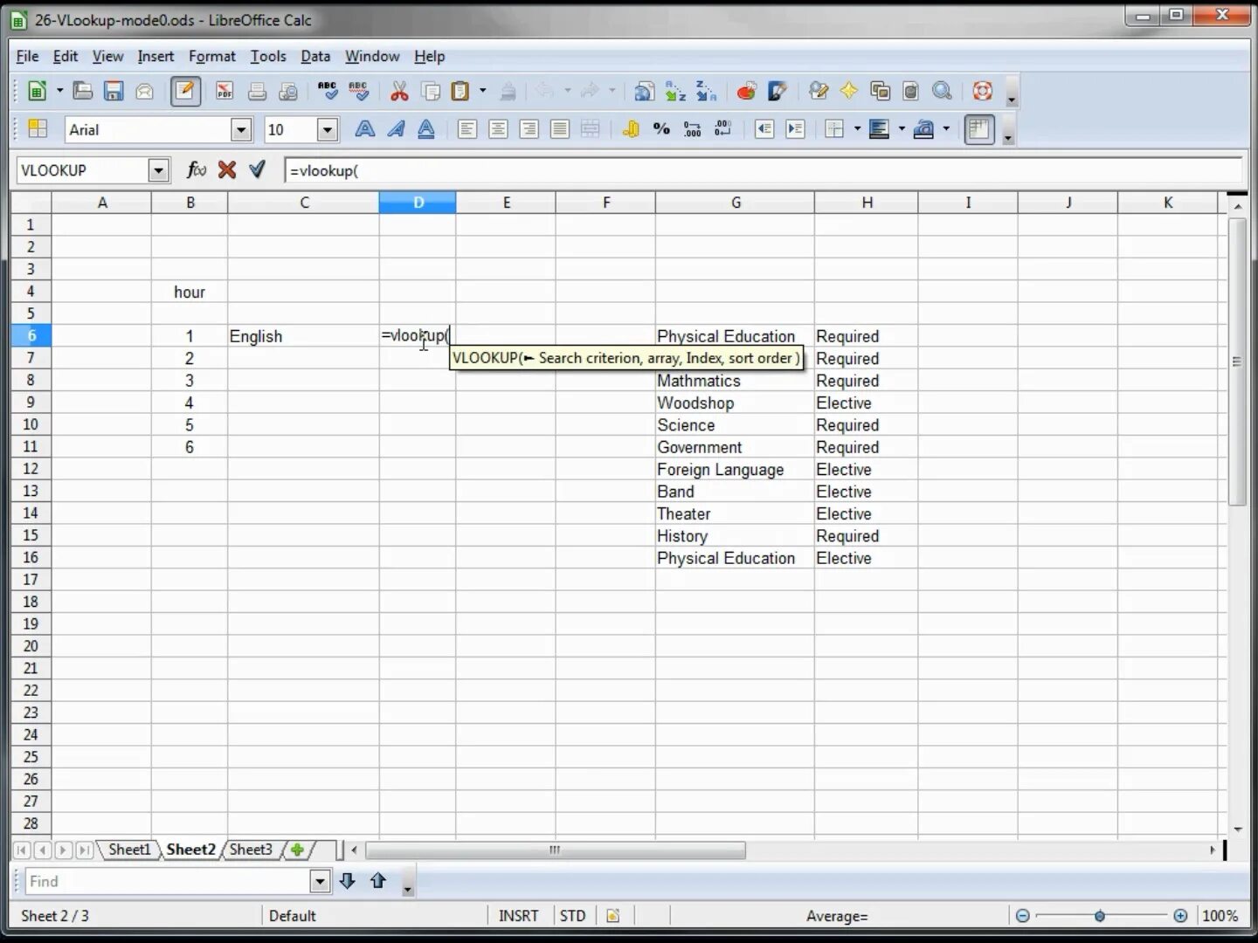Image resolution: width=1258 pixels, height=943 pixels.
Task: Sort Descending with the Z-A icon
Action: (706, 91)
